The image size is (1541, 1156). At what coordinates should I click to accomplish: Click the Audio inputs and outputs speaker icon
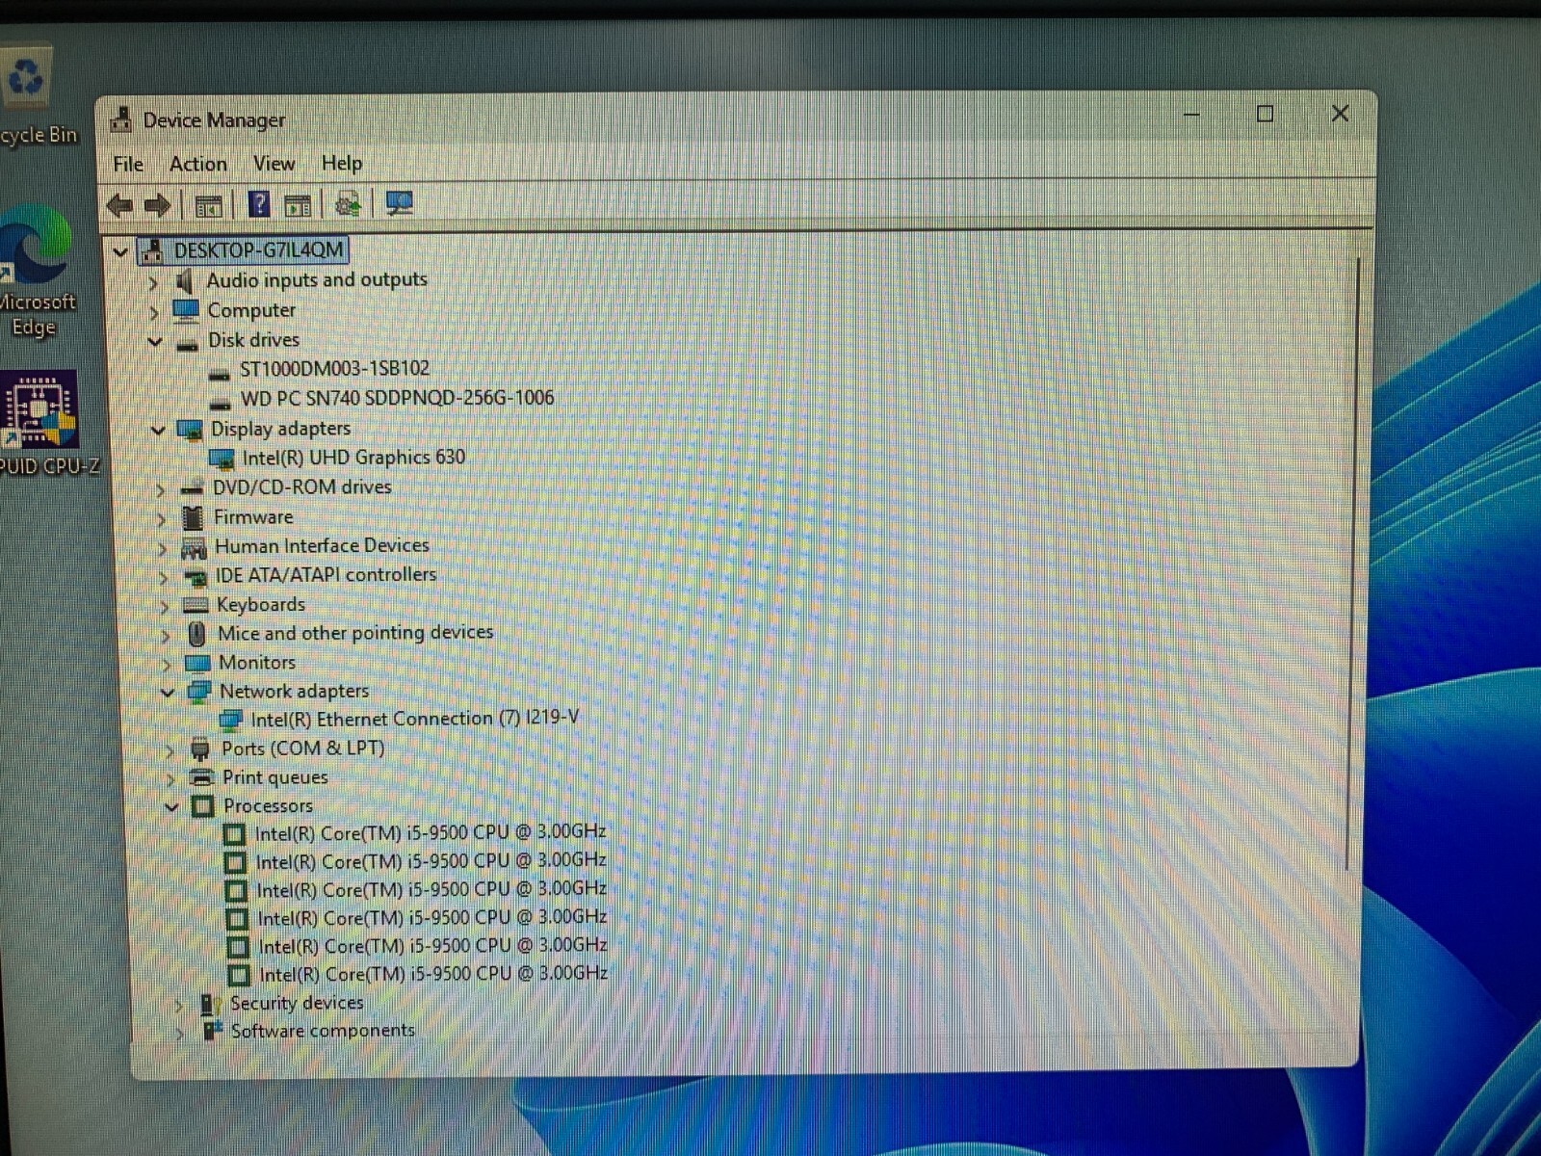(185, 281)
